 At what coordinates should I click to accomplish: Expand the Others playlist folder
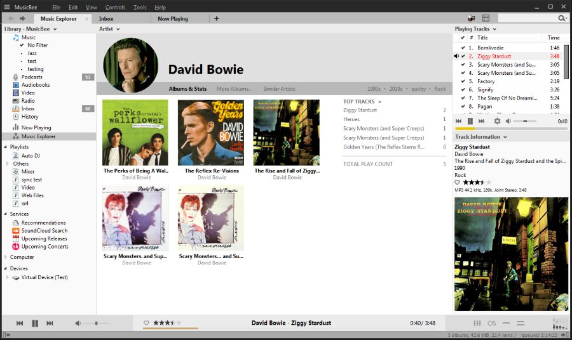(7, 164)
